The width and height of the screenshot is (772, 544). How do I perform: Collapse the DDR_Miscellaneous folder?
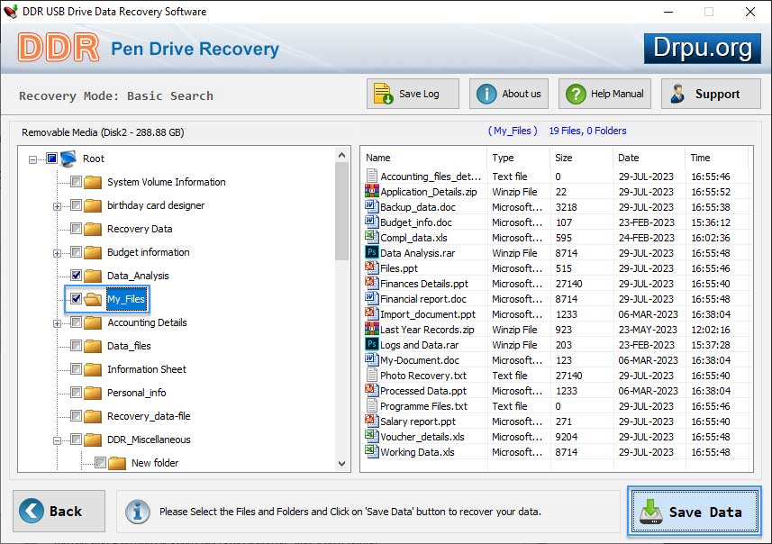(x=57, y=440)
